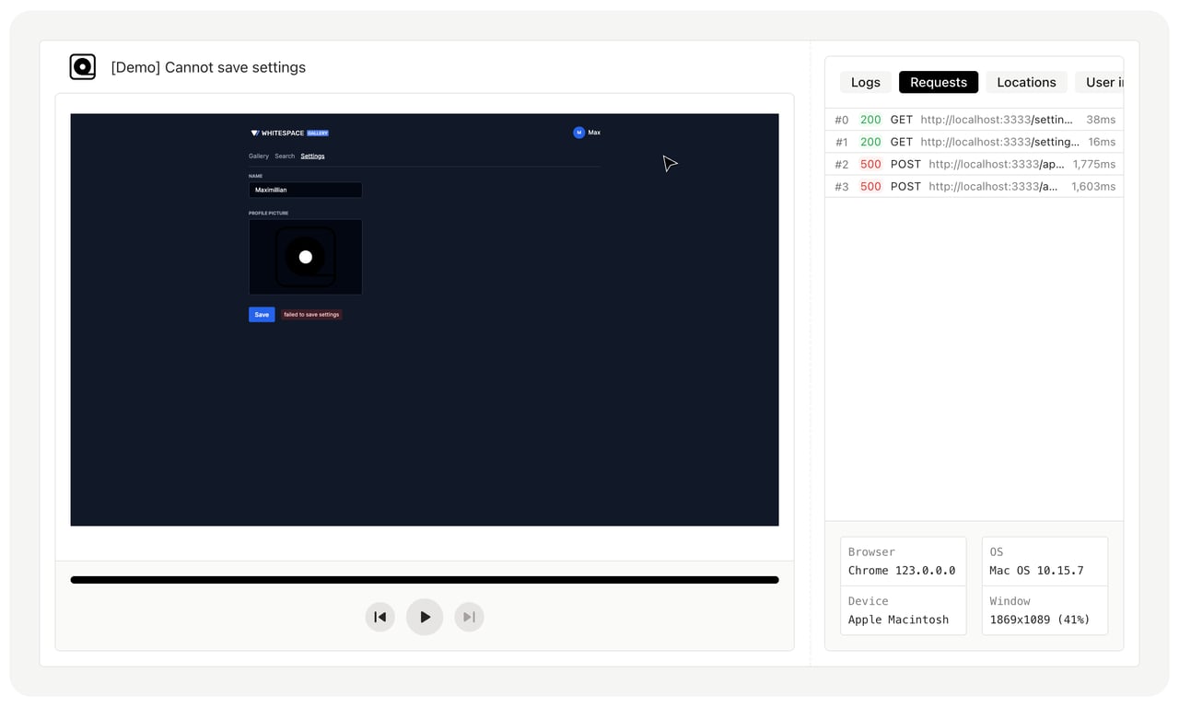Click the Save button in the recording
Image resolution: width=1179 pixels, height=707 pixels.
(262, 314)
